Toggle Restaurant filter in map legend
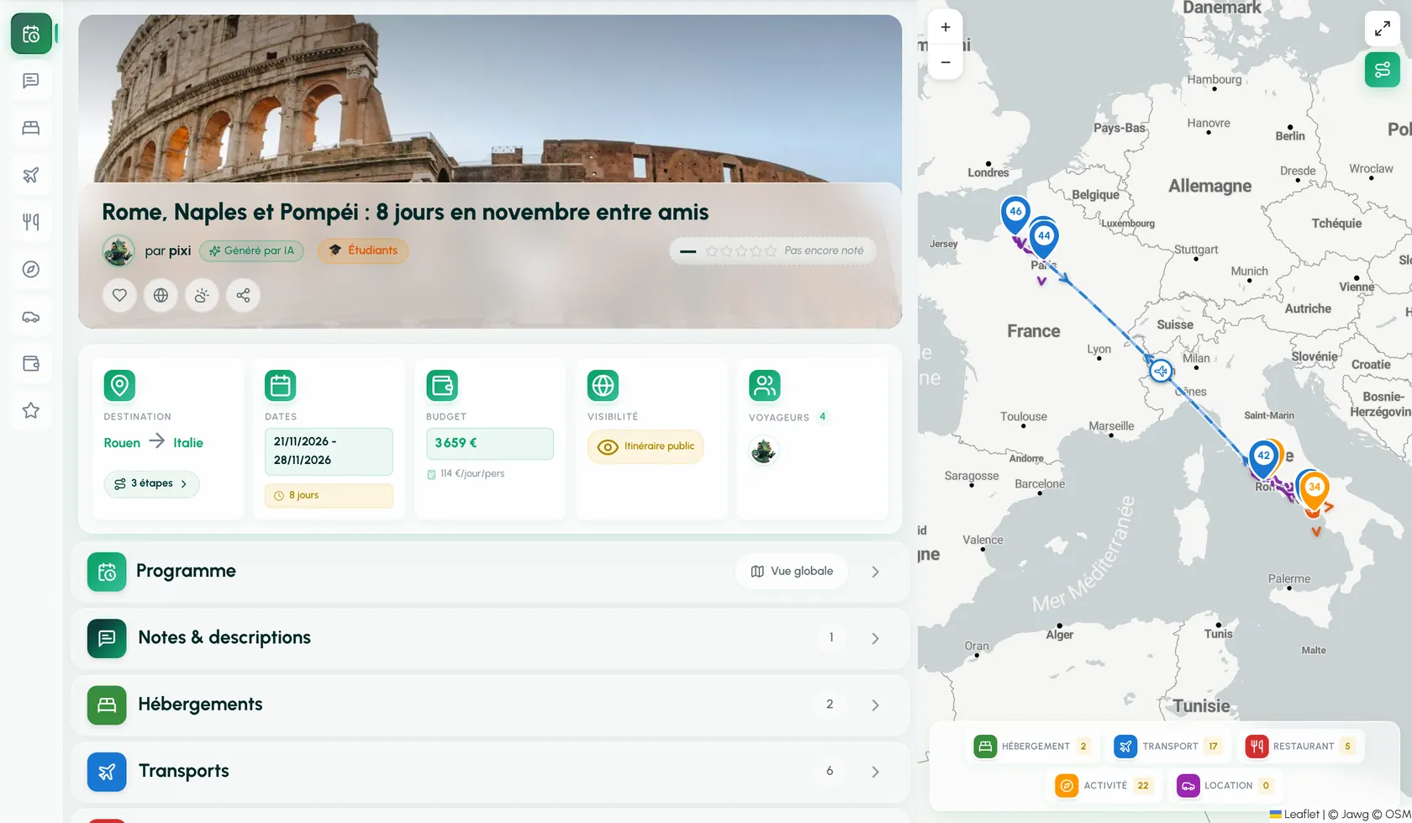Image resolution: width=1412 pixels, height=823 pixels. tap(1300, 746)
